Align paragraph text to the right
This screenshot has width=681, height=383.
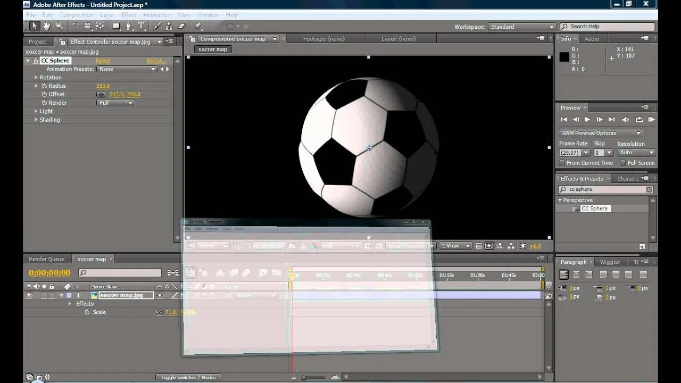(588, 275)
